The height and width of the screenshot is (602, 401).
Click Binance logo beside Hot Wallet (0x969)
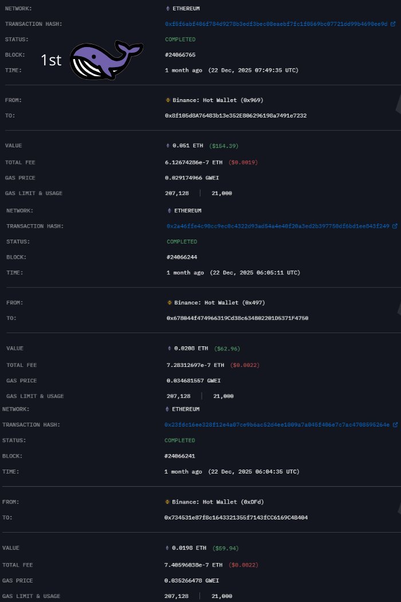[168, 100]
